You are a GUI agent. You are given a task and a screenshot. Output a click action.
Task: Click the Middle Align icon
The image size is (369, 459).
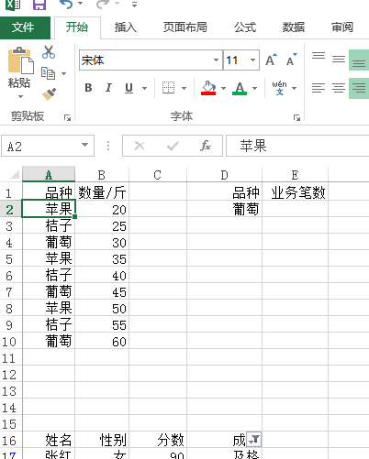(339, 59)
